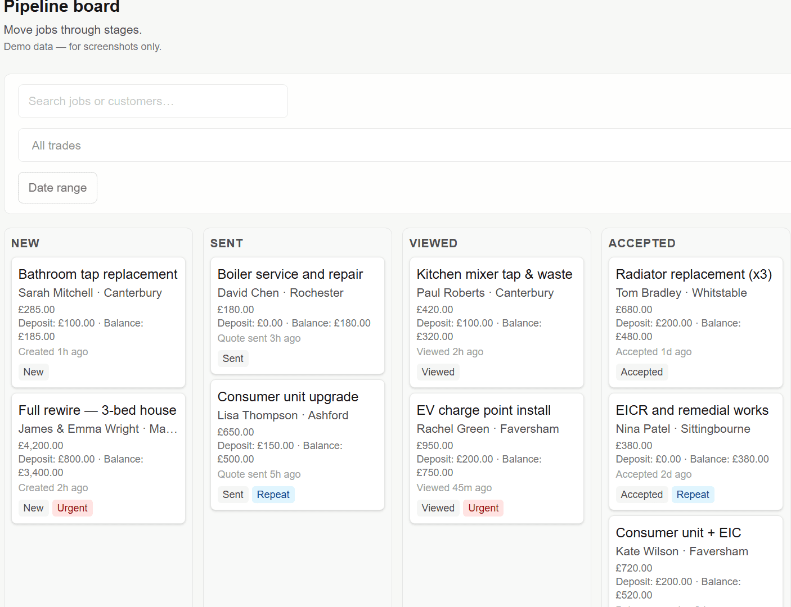
Task: Click the EICR and remedial works title
Action: [691, 410]
